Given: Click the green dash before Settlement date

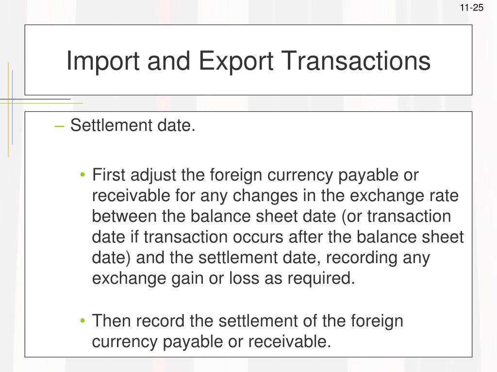Looking at the screenshot, I should pyautogui.click(x=59, y=126).
